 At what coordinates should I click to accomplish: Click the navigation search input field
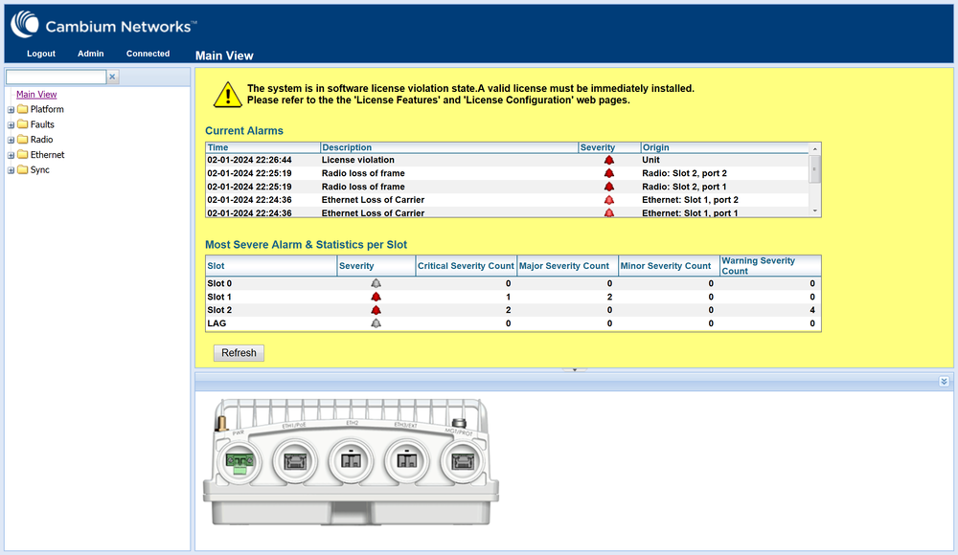tap(56, 77)
